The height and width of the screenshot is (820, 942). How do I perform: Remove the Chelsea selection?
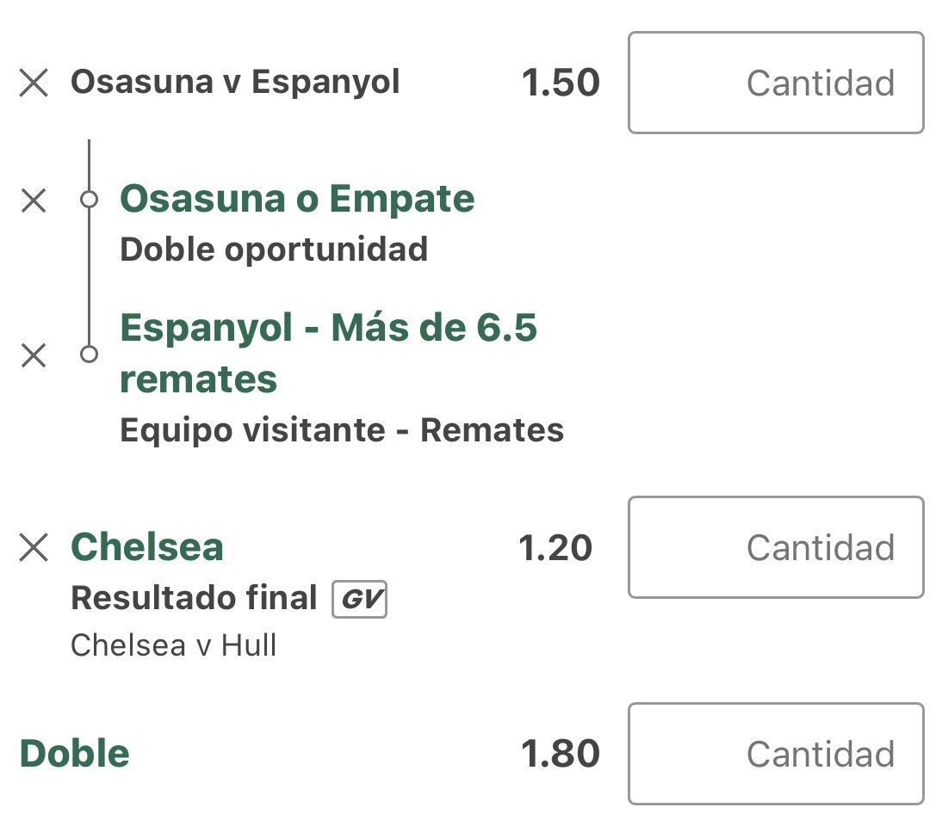[34, 547]
